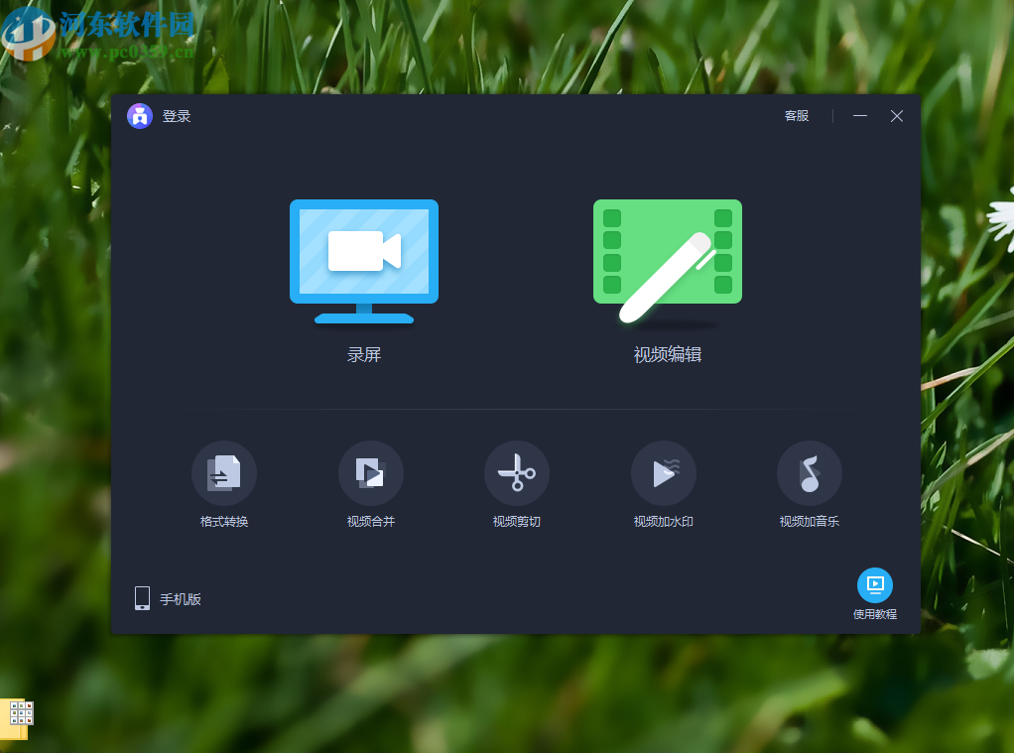The width and height of the screenshot is (1014, 753).
Task: Click the 手机版 mobile version label
Action: tap(181, 599)
